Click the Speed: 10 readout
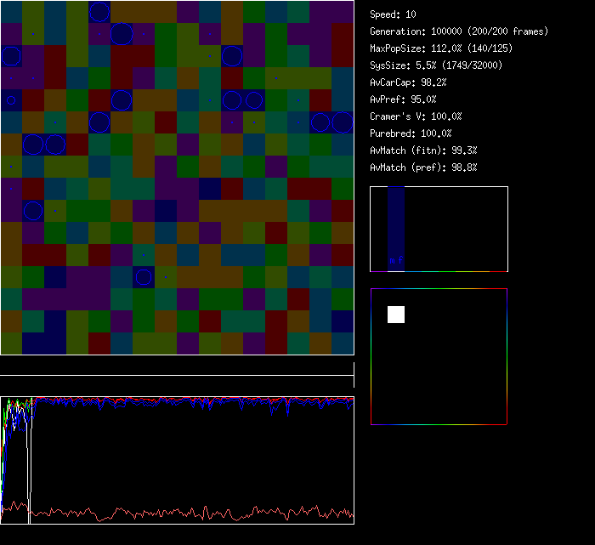The height and width of the screenshot is (545, 595). [x=393, y=14]
